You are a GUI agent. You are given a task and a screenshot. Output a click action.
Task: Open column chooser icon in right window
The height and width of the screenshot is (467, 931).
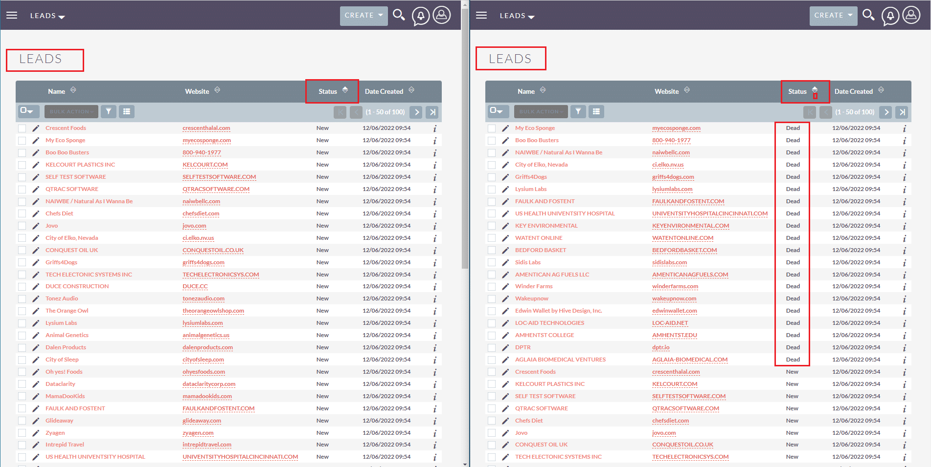point(596,111)
